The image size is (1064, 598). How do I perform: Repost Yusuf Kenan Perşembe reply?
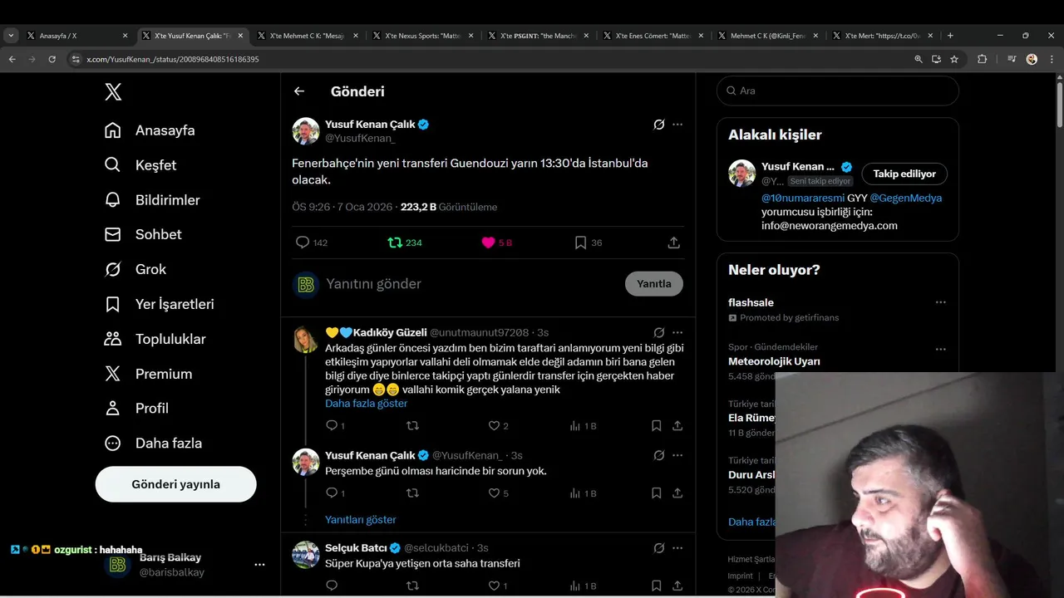pyautogui.click(x=412, y=493)
